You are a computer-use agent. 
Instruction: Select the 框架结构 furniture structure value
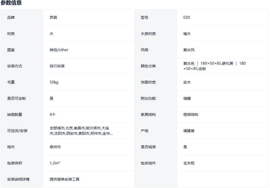[191, 115]
